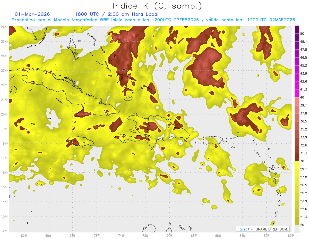The image size is (309, 239).
Task: Click the colorbar label '45.2'
Action: coord(304,65)
